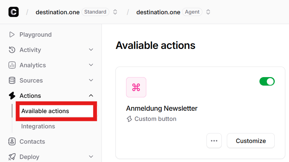Click the pink command symbol action icon
This screenshot has height=162, width=289.
tap(136, 87)
